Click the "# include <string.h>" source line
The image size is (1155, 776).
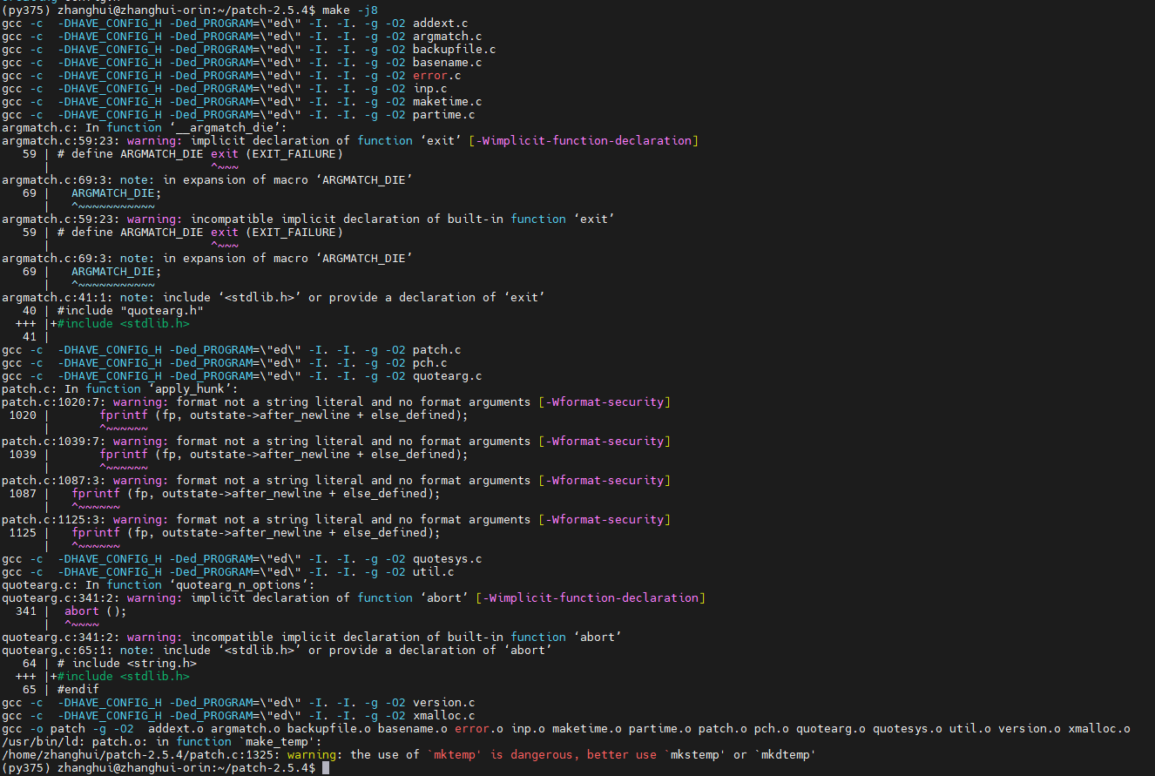(127, 663)
